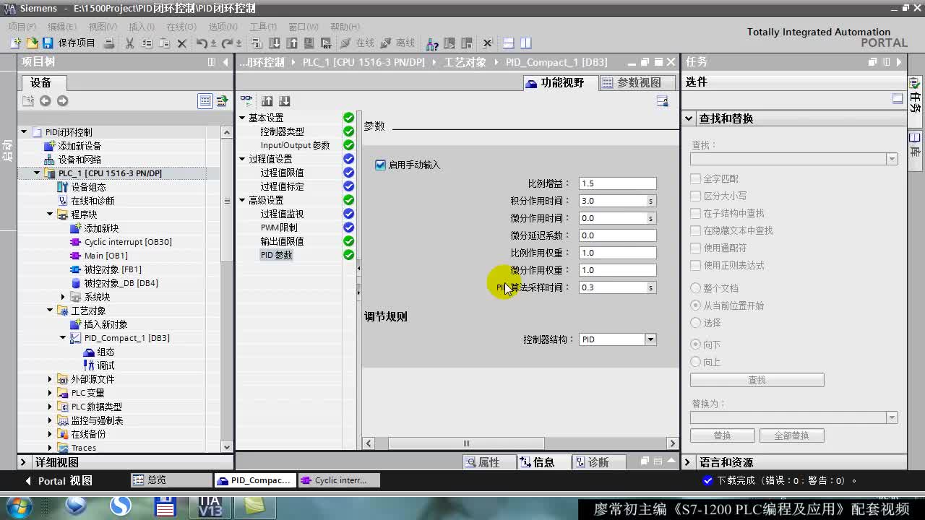Open the 视图 menu
This screenshot has width=925, height=520.
[102, 27]
